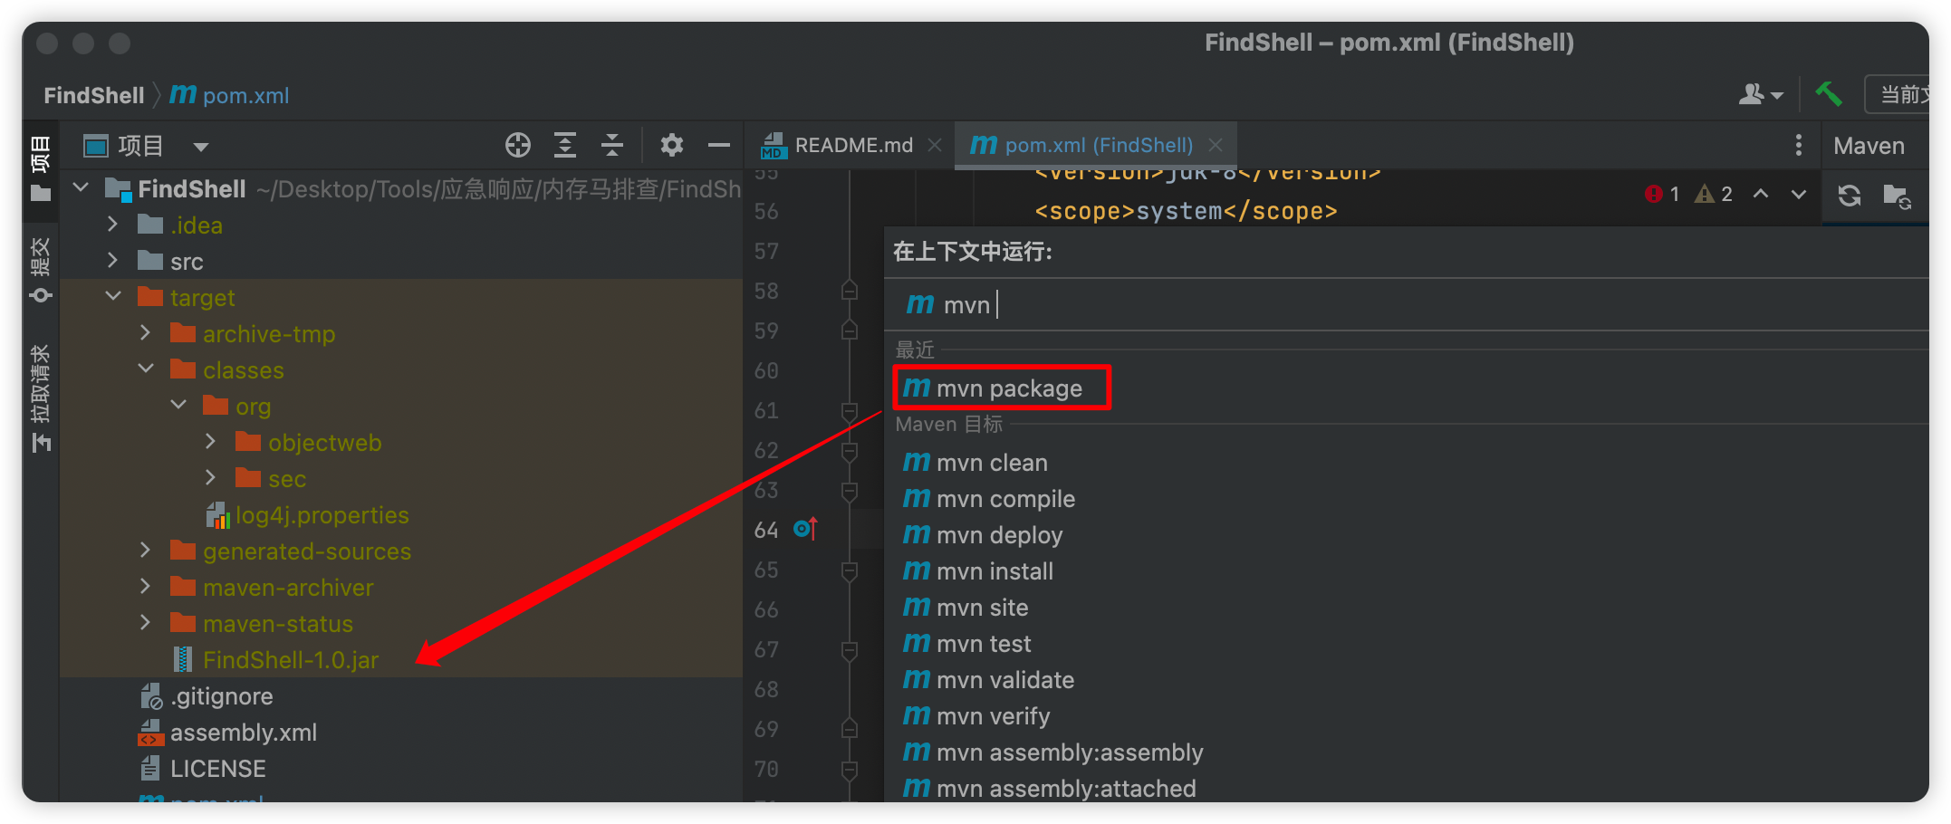Click the gutter override marker on line 64
Image resolution: width=1951 pixels, height=824 pixels.
(x=805, y=529)
